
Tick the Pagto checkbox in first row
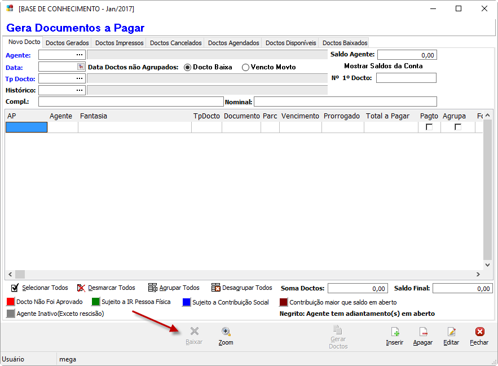click(429, 127)
